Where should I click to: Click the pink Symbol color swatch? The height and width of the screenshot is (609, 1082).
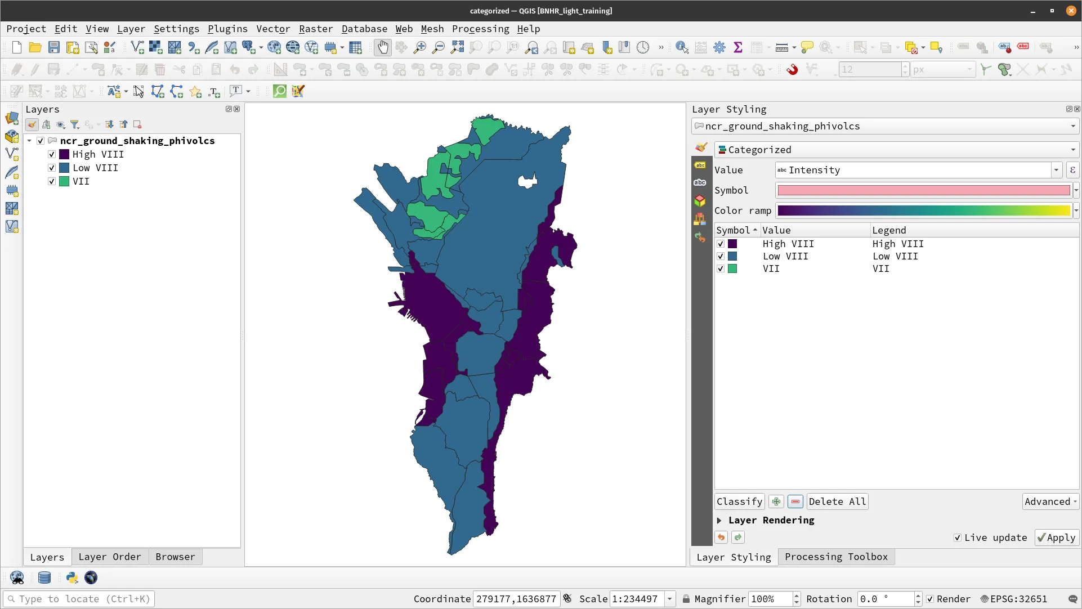click(922, 190)
